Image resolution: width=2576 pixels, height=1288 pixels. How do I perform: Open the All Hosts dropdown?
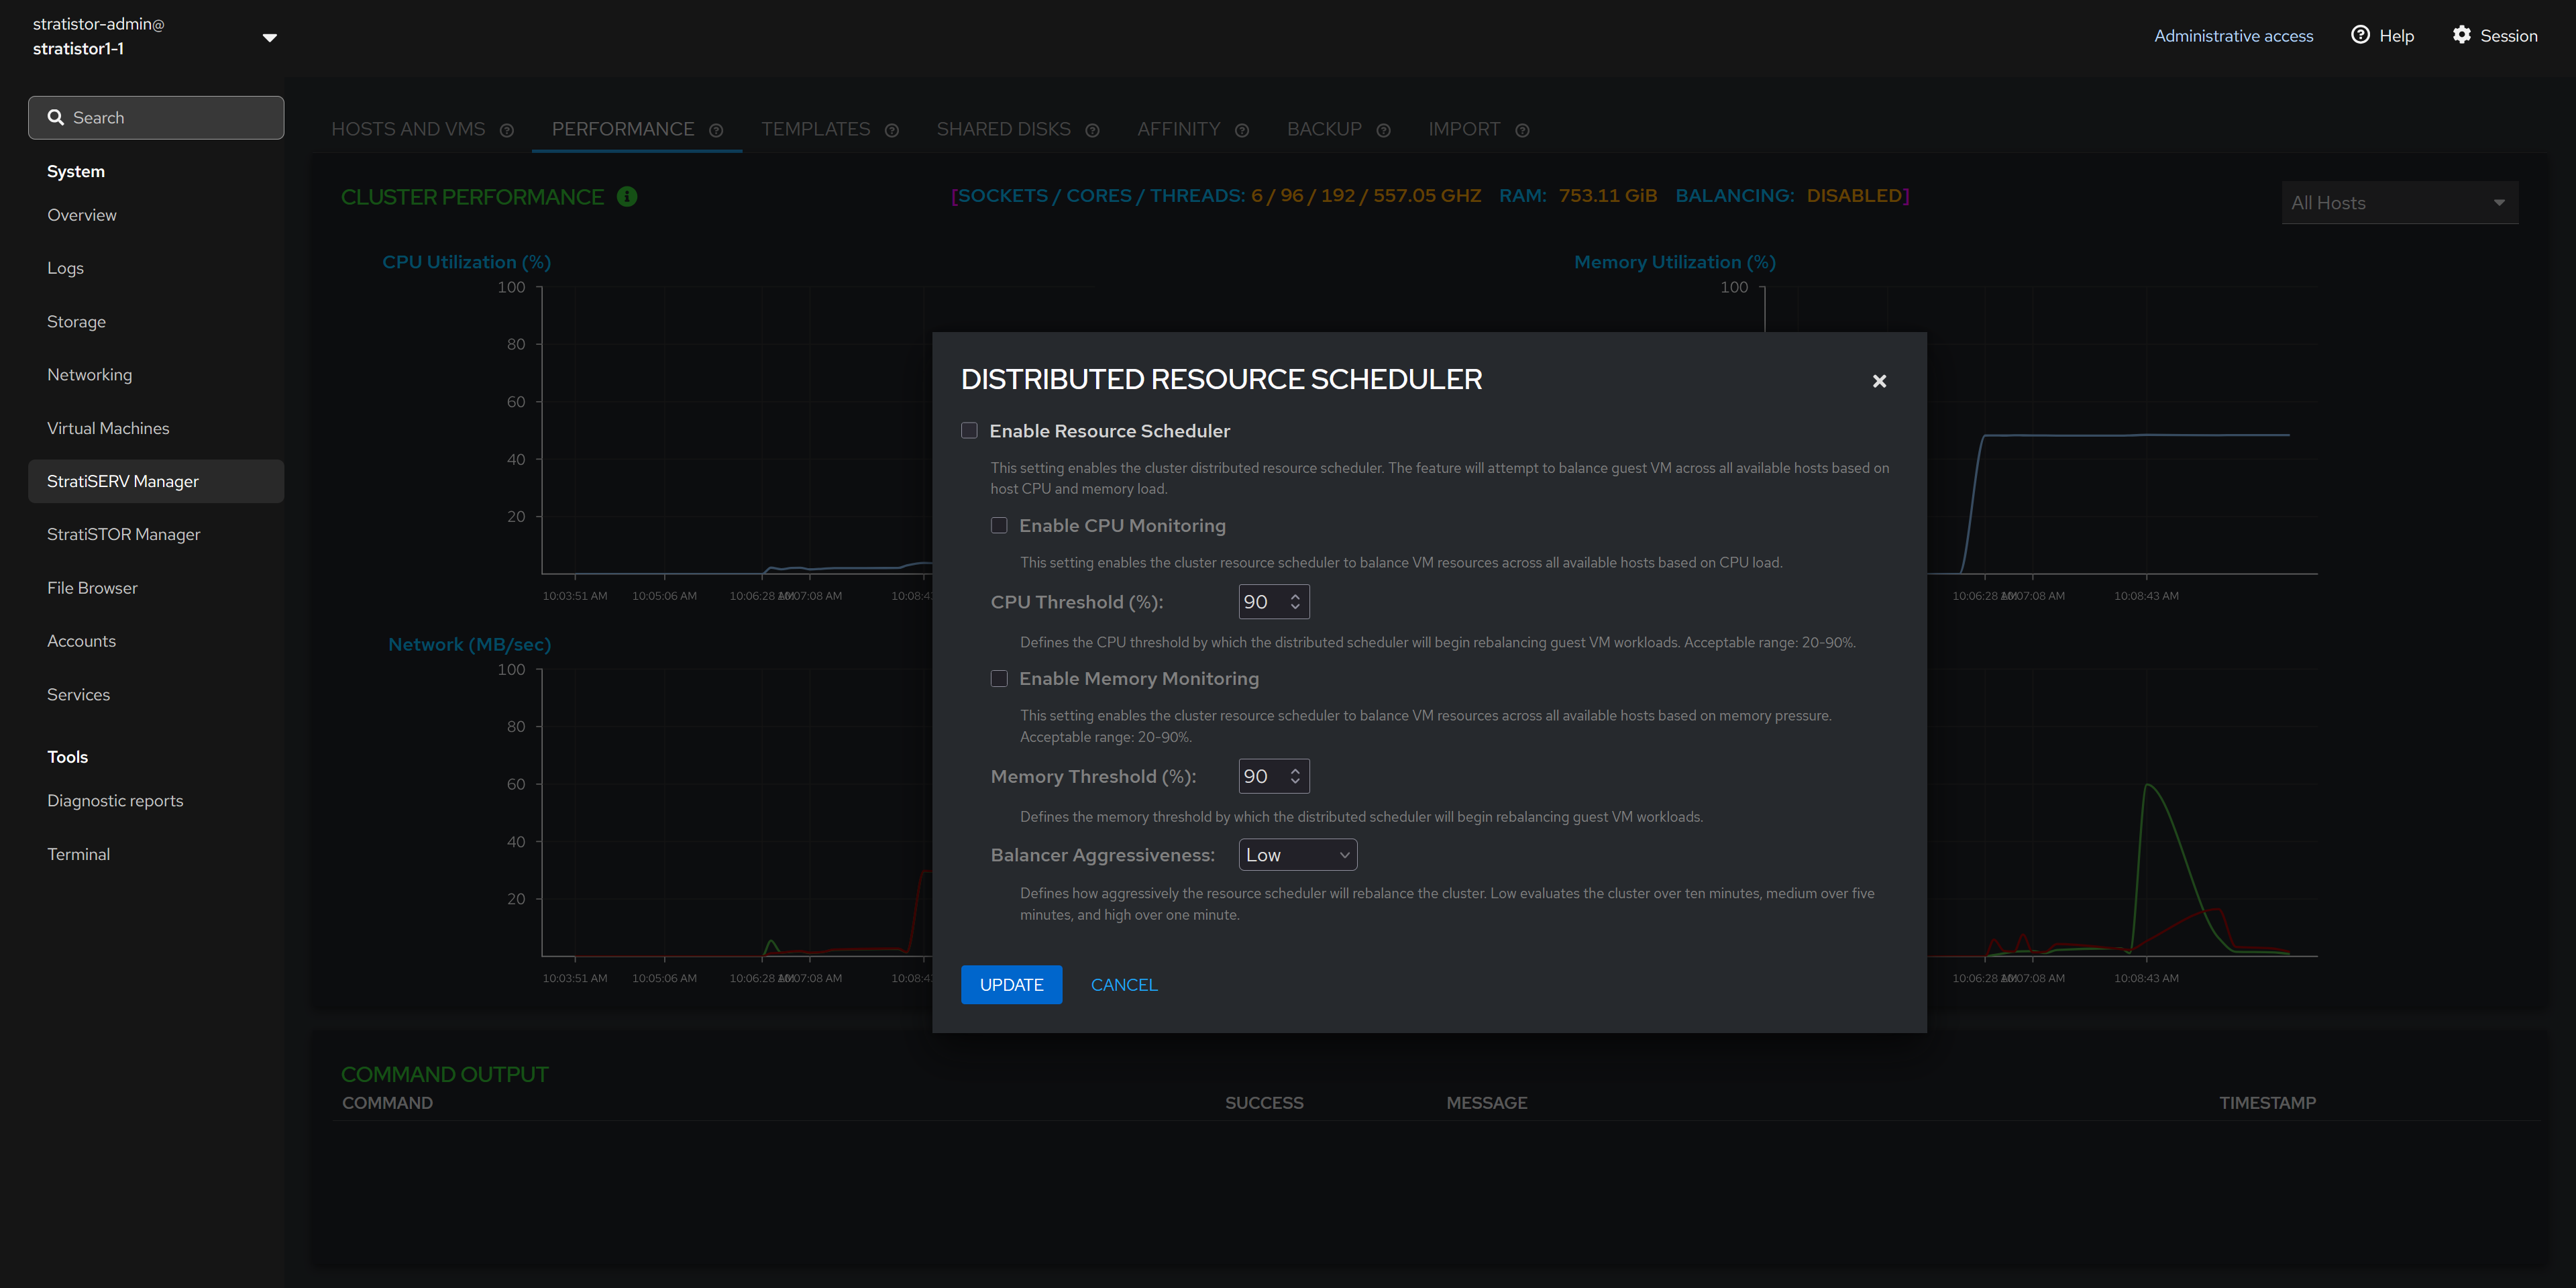click(2399, 203)
